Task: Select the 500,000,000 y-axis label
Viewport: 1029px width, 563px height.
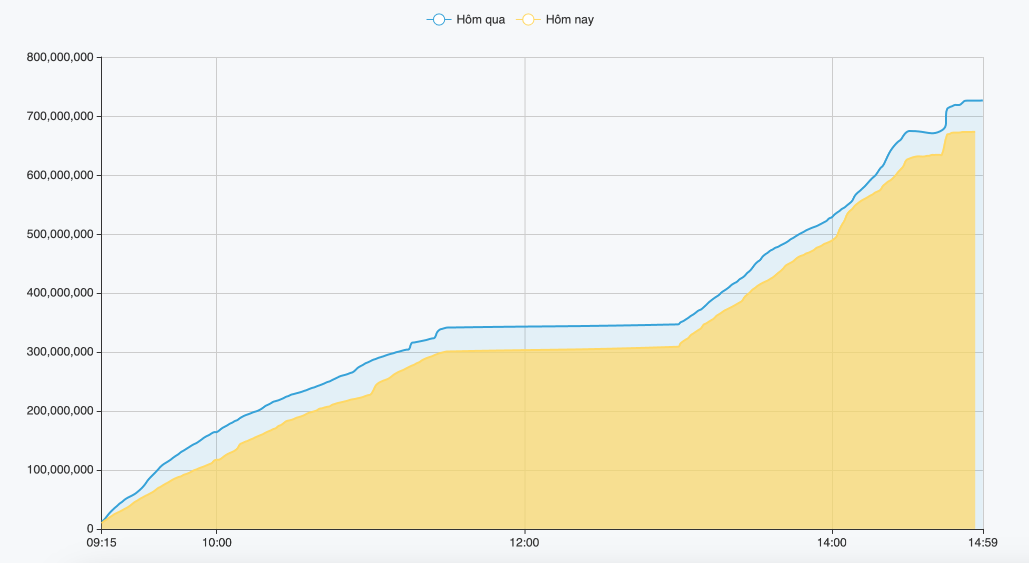Action: point(60,234)
